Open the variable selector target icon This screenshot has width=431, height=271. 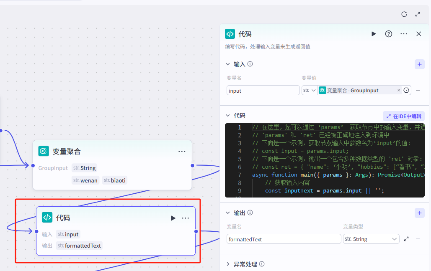pos(406,90)
